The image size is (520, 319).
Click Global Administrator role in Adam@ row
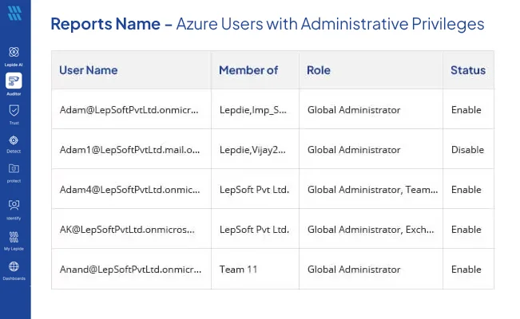[371, 109]
